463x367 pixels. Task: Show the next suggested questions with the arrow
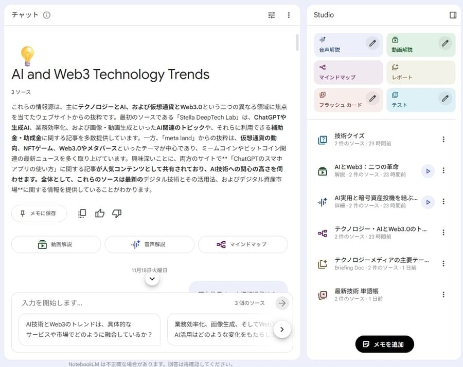(x=282, y=329)
